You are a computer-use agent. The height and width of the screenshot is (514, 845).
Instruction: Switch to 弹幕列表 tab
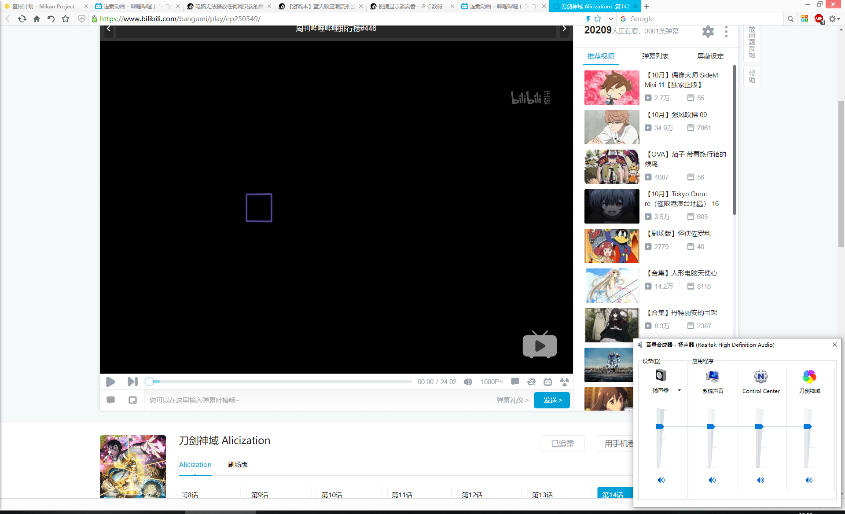pos(655,56)
